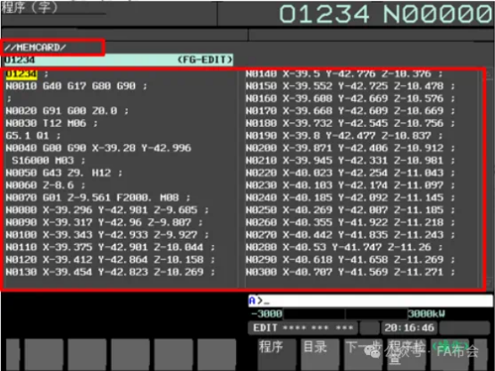Open the 程序检查 softkey
The image size is (495, 371).
pos(407,353)
